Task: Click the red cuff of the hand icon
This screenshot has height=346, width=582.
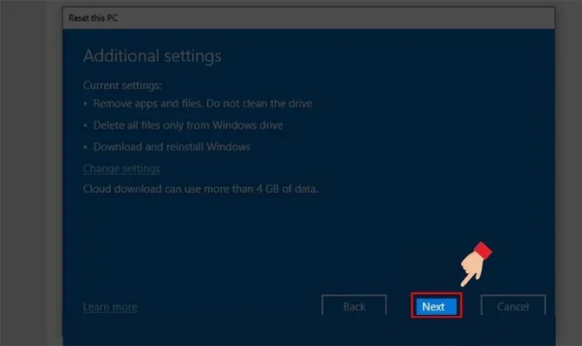Action: (483, 251)
